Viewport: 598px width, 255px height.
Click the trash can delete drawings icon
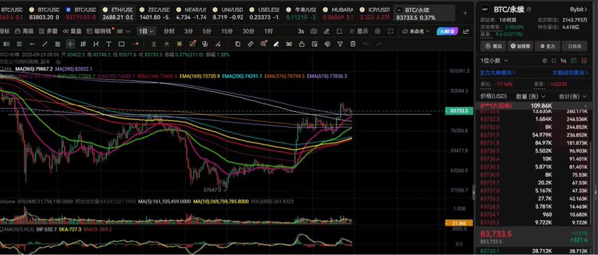pyautogui.click(x=353, y=44)
